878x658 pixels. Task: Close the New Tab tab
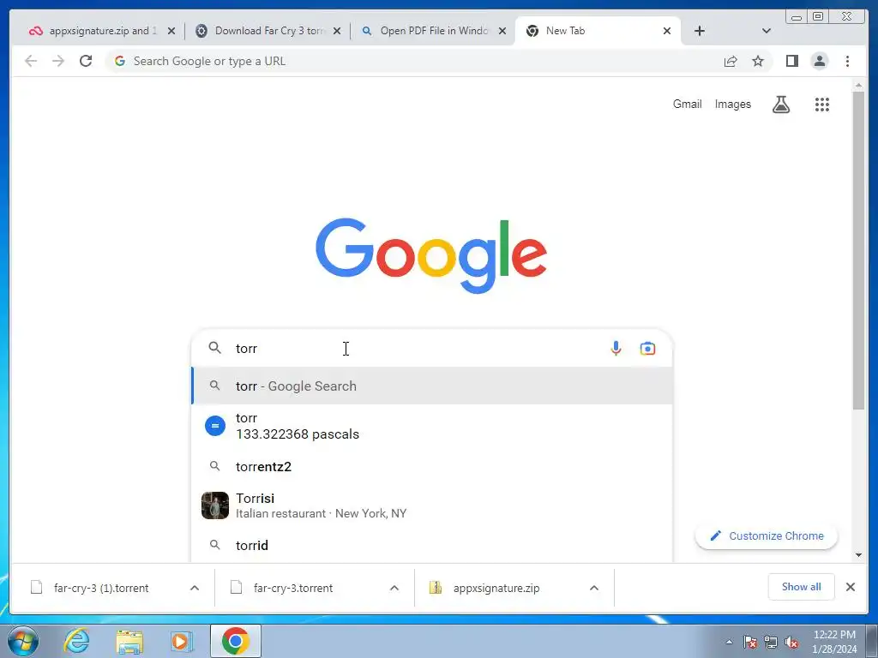(x=667, y=31)
